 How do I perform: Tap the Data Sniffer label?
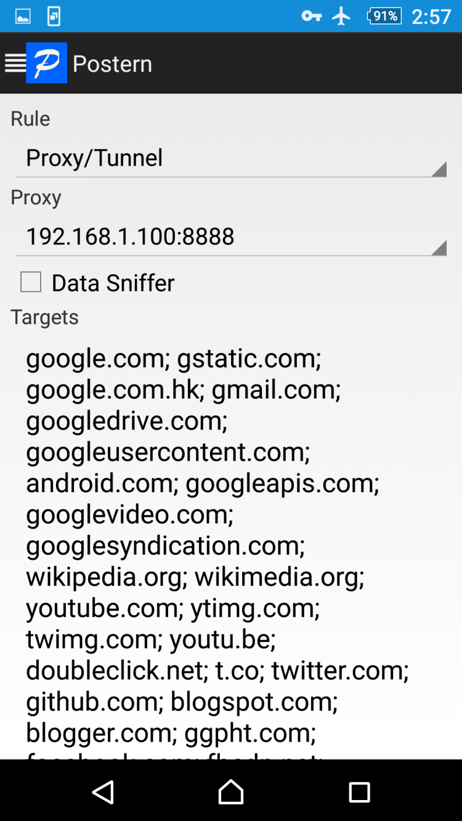point(113,283)
